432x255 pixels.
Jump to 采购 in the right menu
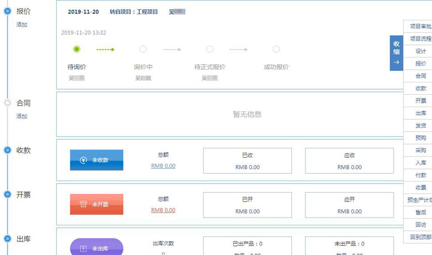point(420,150)
